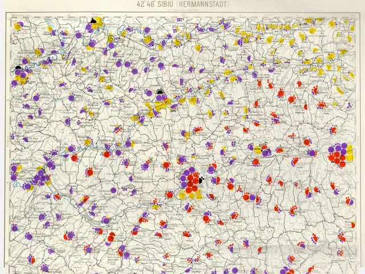The height and width of the screenshot is (274, 365).
Task: Click the white margin left of the title
Action: (x=68, y=6)
